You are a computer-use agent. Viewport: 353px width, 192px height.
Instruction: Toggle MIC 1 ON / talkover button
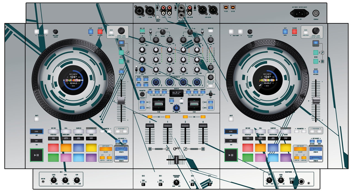coord(142,31)
